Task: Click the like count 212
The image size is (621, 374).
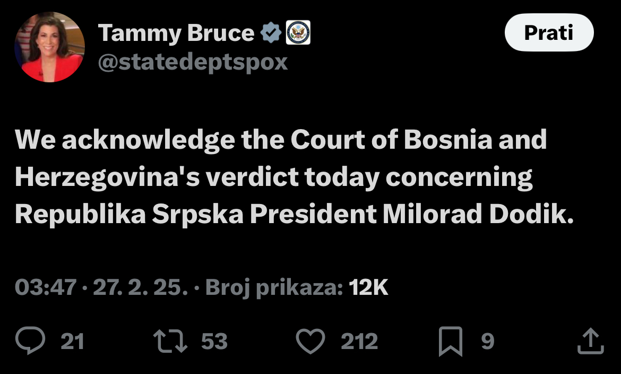Action: [x=359, y=341]
